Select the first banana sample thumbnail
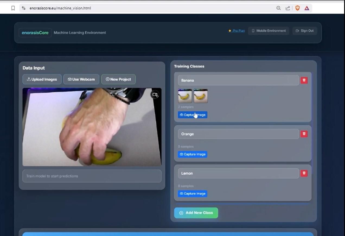The width and height of the screenshot is (345, 236). coord(185,96)
